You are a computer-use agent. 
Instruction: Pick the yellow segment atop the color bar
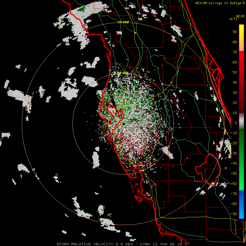241,38
